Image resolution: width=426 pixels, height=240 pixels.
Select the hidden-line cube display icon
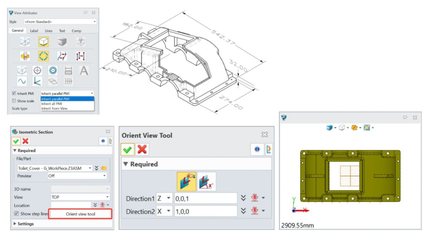[43, 42]
